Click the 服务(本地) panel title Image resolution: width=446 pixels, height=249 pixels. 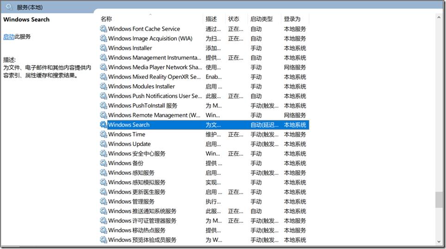[30, 7]
